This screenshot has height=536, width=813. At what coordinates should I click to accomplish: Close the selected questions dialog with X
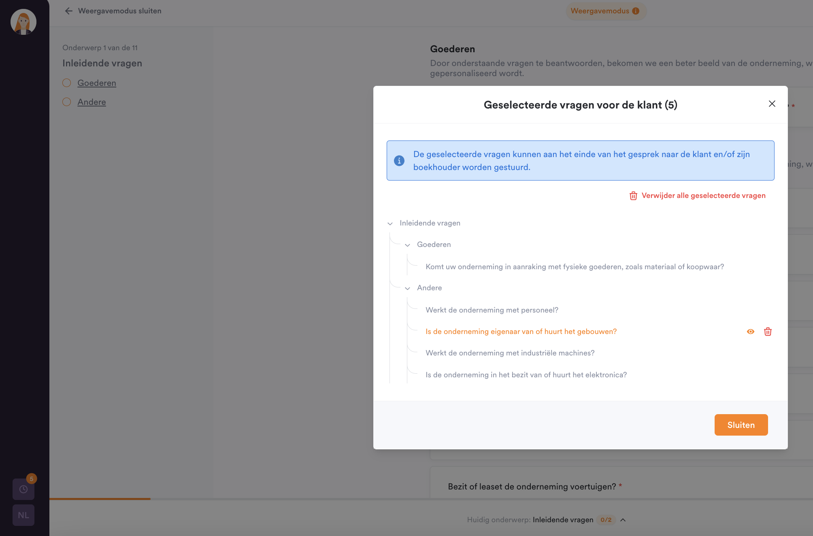click(x=772, y=104)
